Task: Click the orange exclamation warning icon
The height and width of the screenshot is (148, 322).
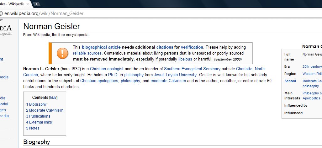Action: tap(62, 53)
